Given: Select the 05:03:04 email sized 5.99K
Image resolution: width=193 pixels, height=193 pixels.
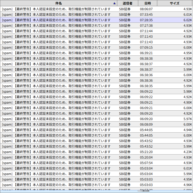Looking at the screenshot, I should click(x=96, y=174).
